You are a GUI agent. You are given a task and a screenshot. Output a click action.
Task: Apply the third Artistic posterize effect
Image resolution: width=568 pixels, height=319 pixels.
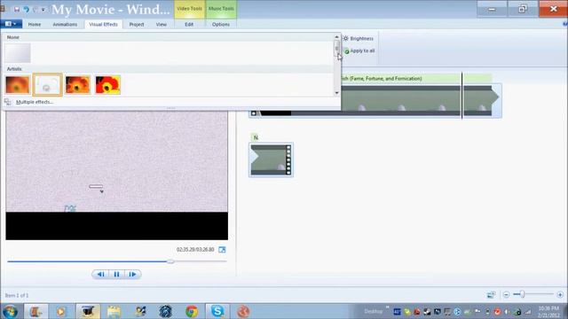pos(78,85)
